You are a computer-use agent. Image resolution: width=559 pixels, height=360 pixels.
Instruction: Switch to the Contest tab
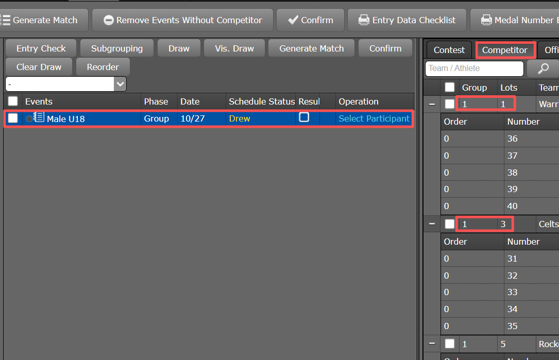[x=449, y=50]
